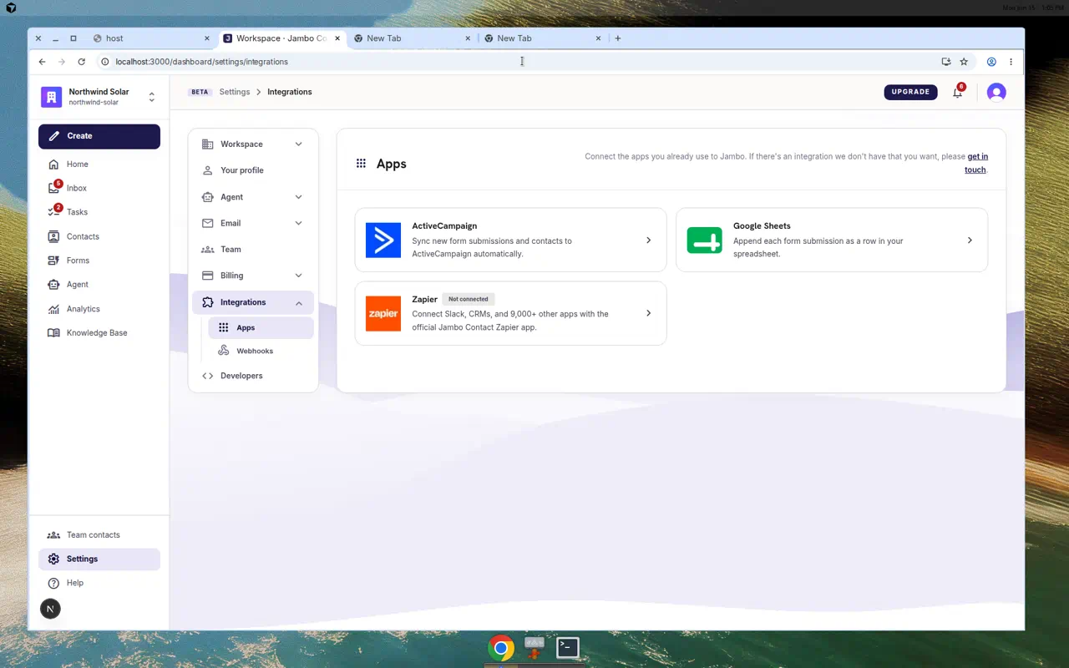This screenshot has width=1069, height=668.
Task: Click the Zapier logo icon
Action: click(383, 313)
